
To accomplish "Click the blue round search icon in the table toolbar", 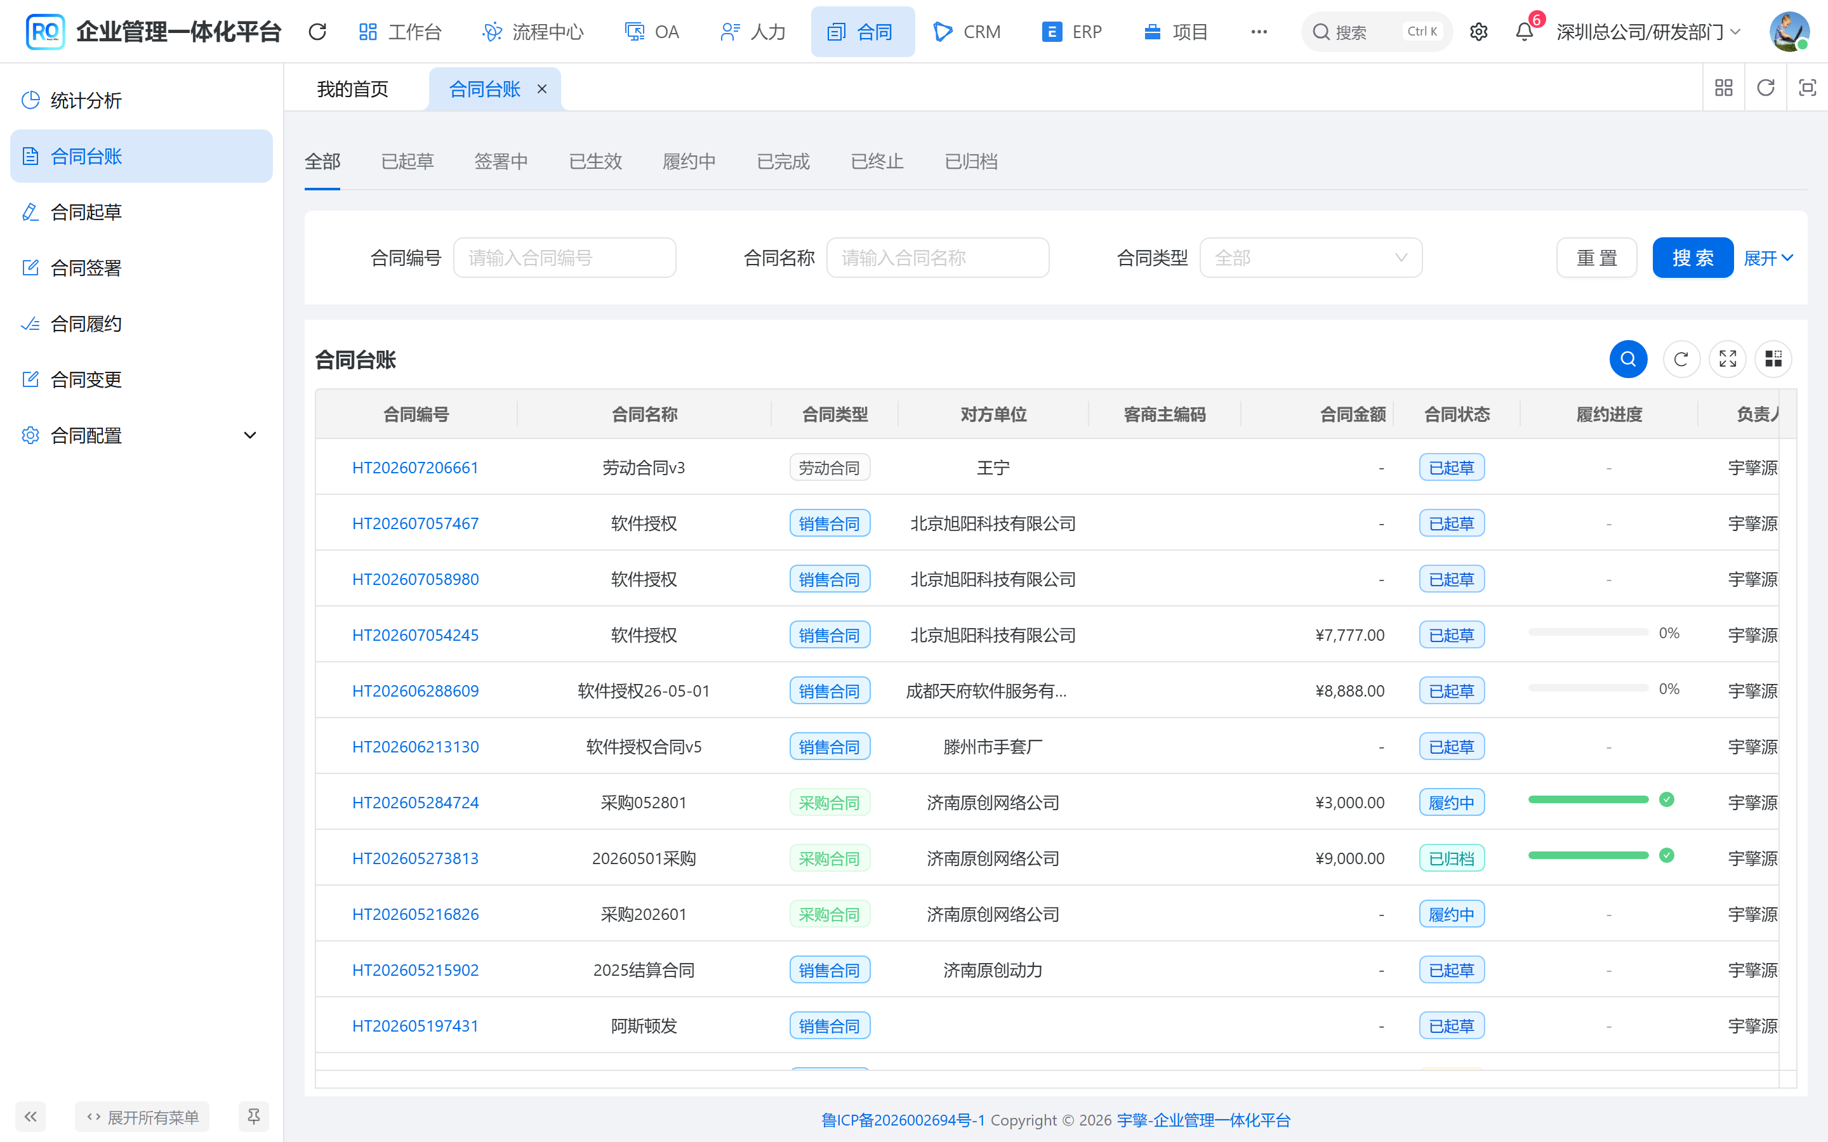I will [x=1628, y=358].
